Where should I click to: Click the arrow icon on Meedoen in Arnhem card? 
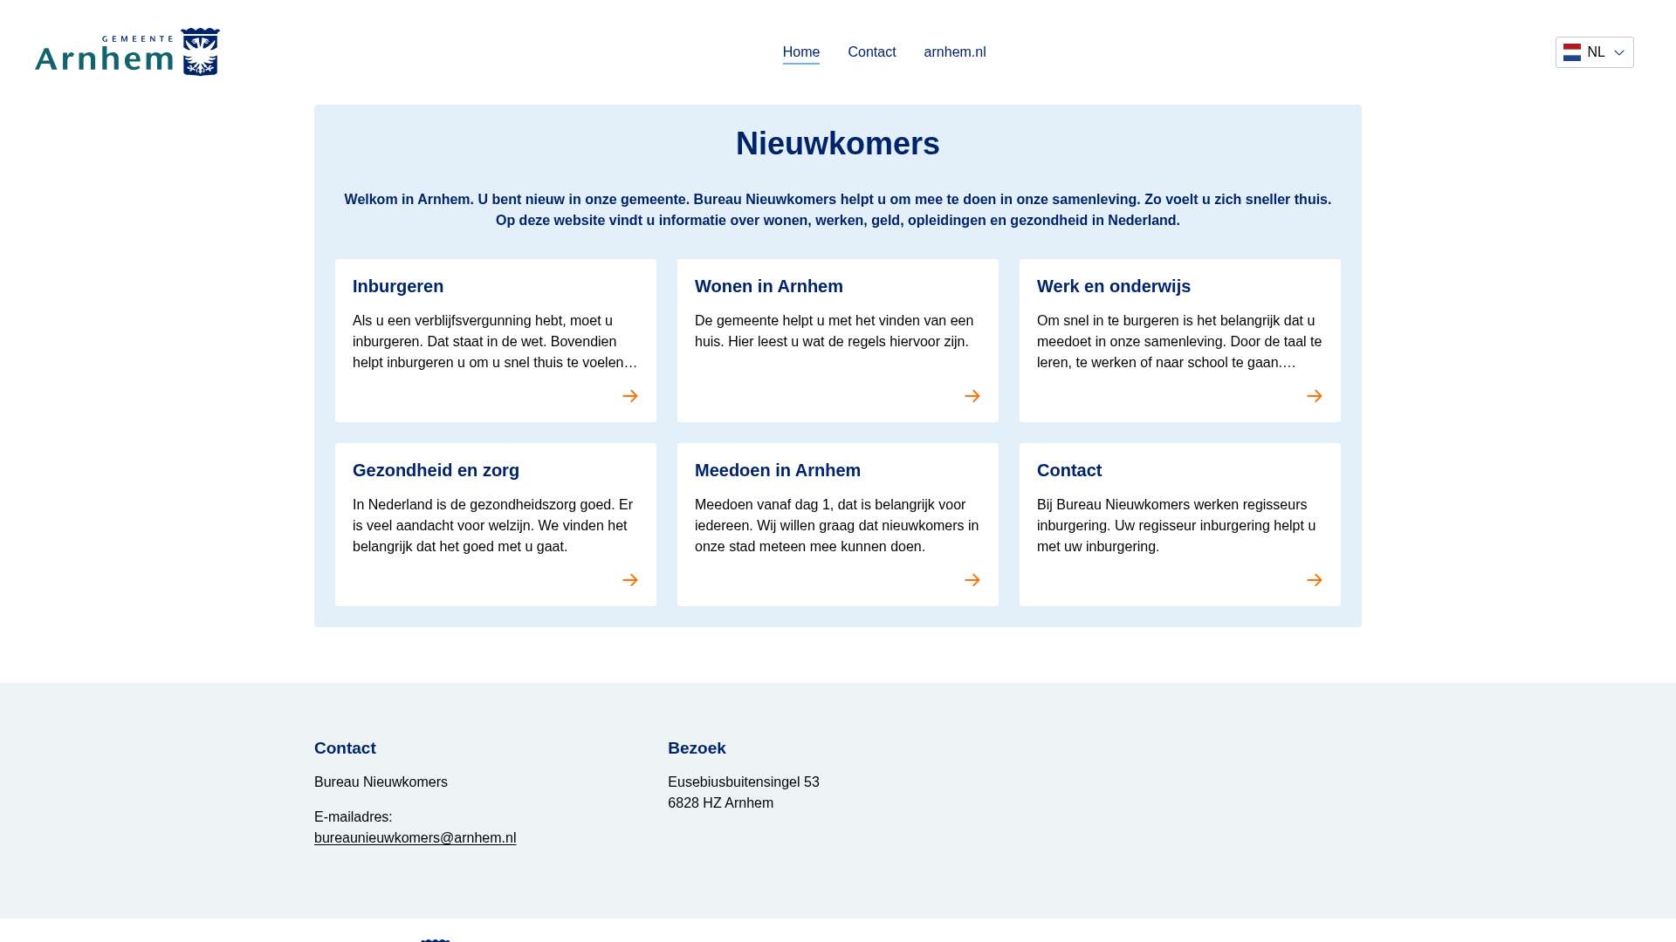[x=972, y=580]
